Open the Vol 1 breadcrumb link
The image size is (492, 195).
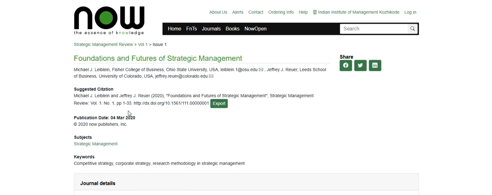tap(143, 44)
